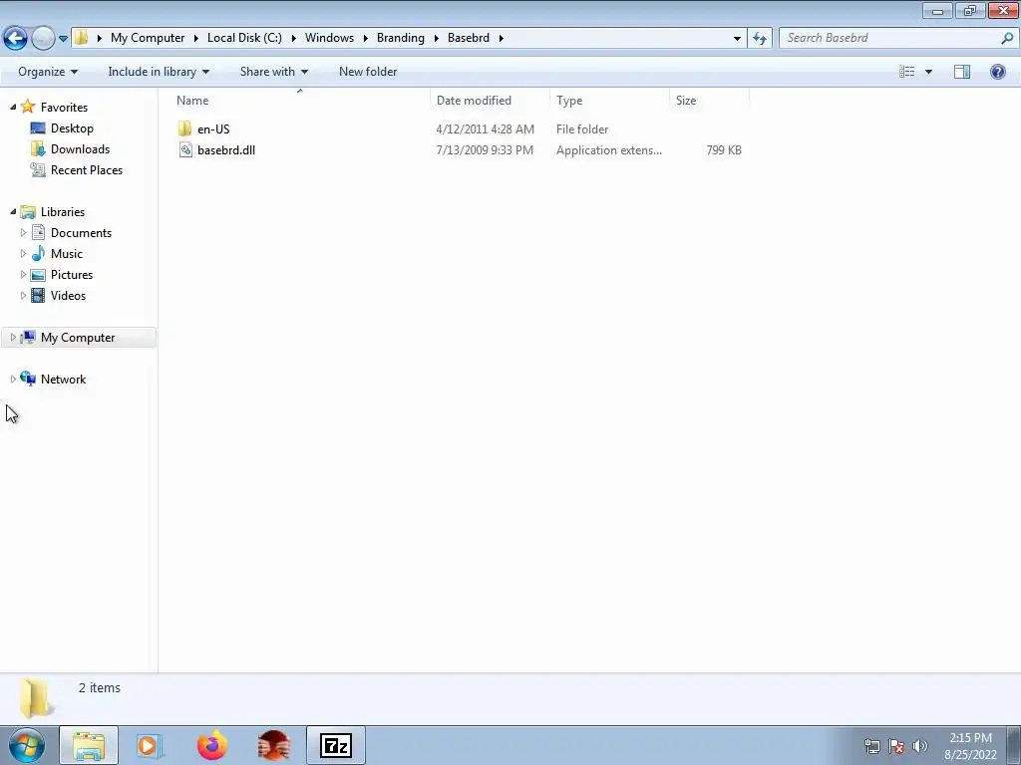Launch Firefox from the taskbar
1021x765 pixels.
coord(212,745)
